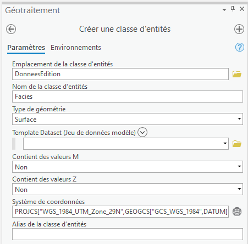Switch to the Environnements tab

(76, 48)
